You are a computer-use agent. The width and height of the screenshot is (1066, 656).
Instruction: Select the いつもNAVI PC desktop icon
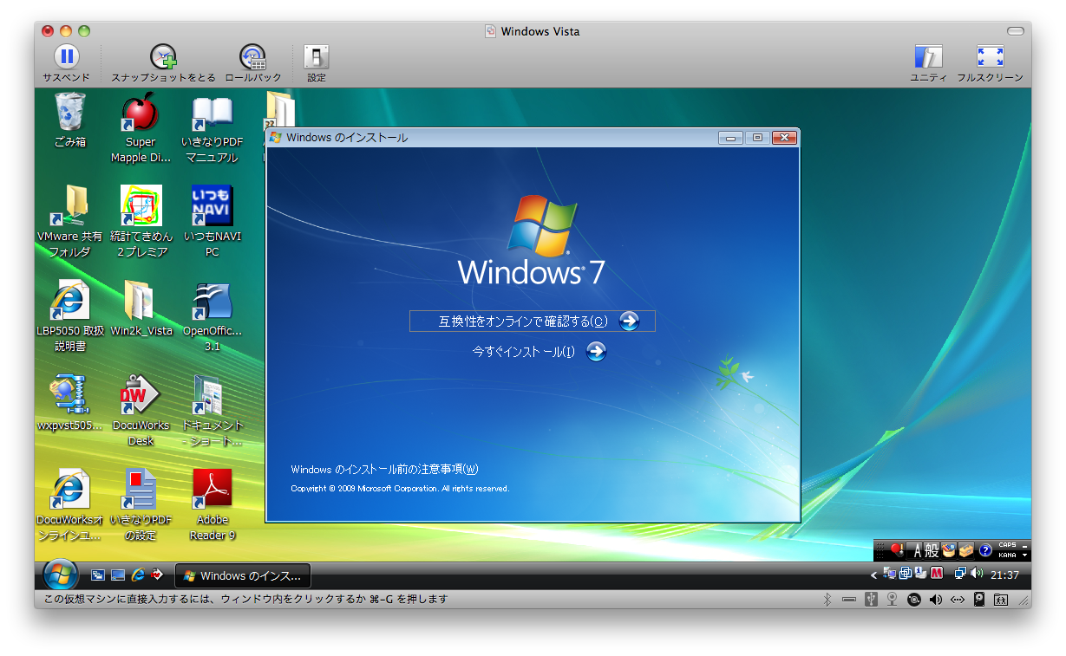point(212,223)
